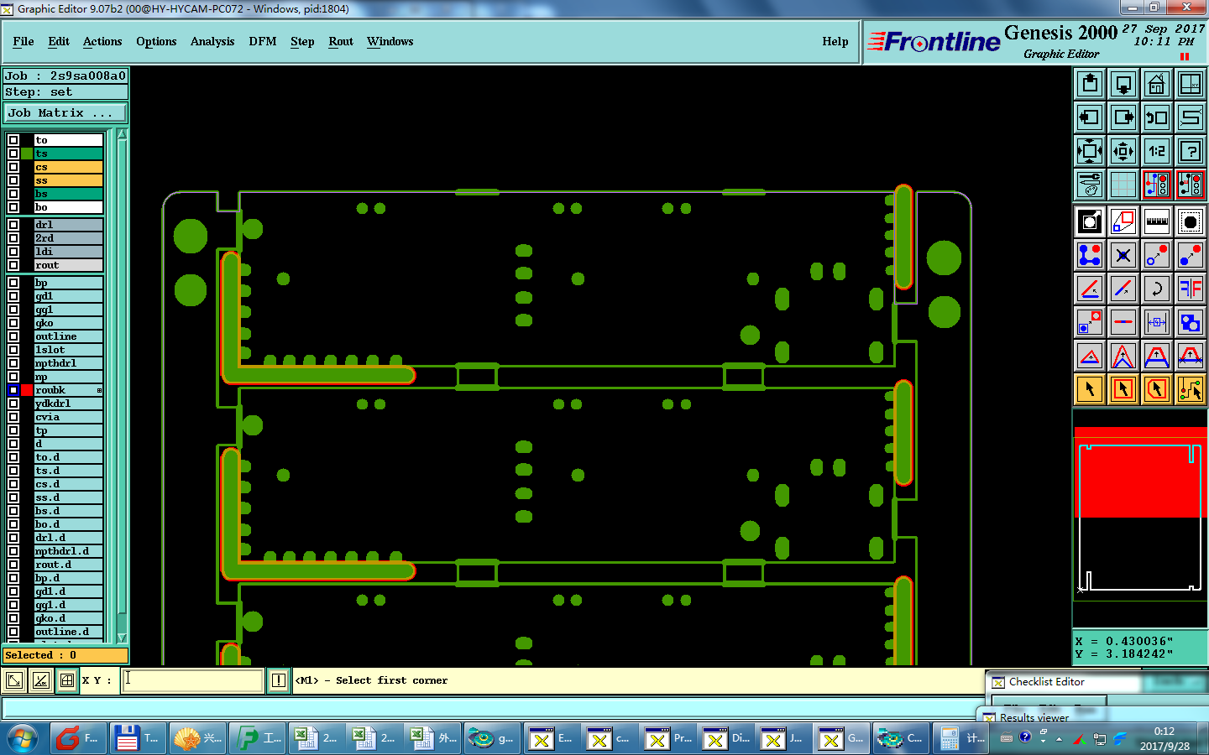Open the Help menu
This screenshot has width=1209, height=755.
tap(835, 41)
